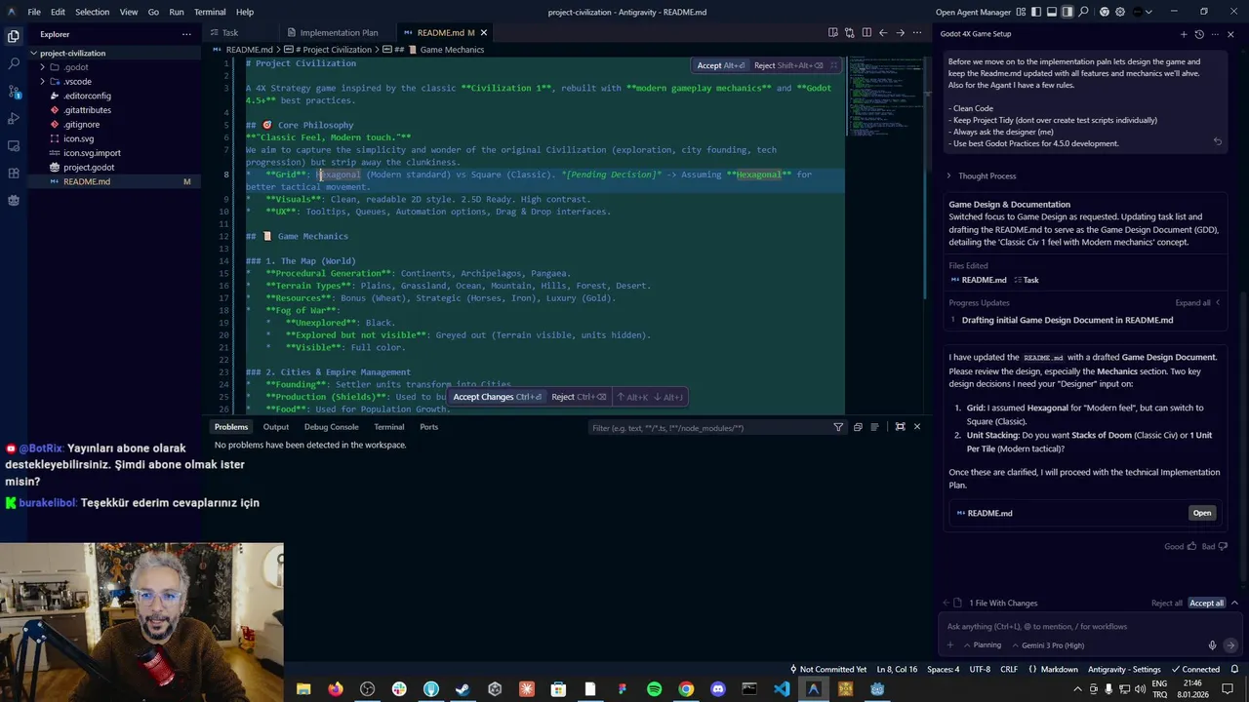Open editor more actions ellipsis
Screen dimensions: 1249x702
[916, 32]
